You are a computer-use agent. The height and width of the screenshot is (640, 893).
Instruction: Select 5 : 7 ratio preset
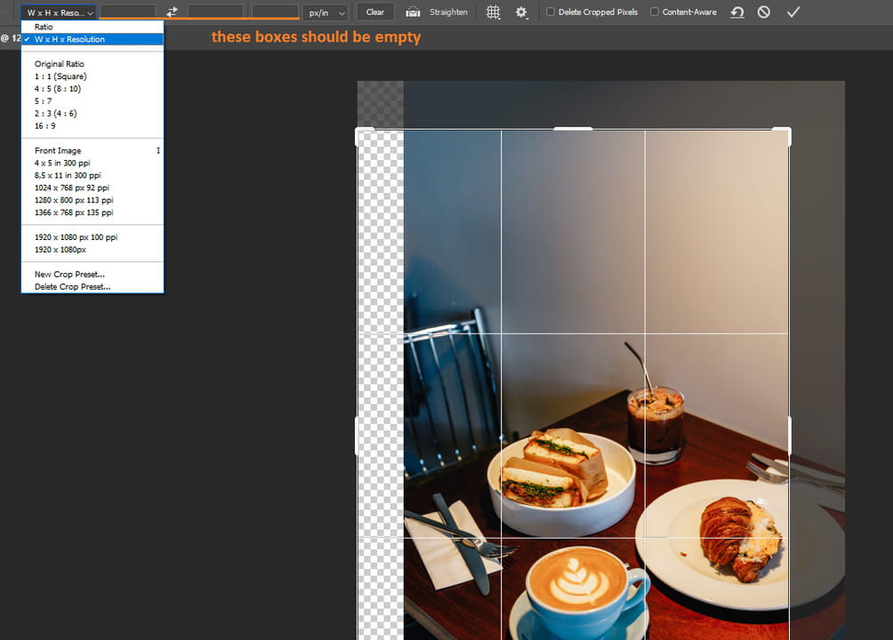pos(93,100)
